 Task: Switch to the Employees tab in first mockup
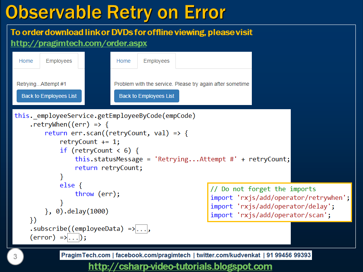click(59, 61)
